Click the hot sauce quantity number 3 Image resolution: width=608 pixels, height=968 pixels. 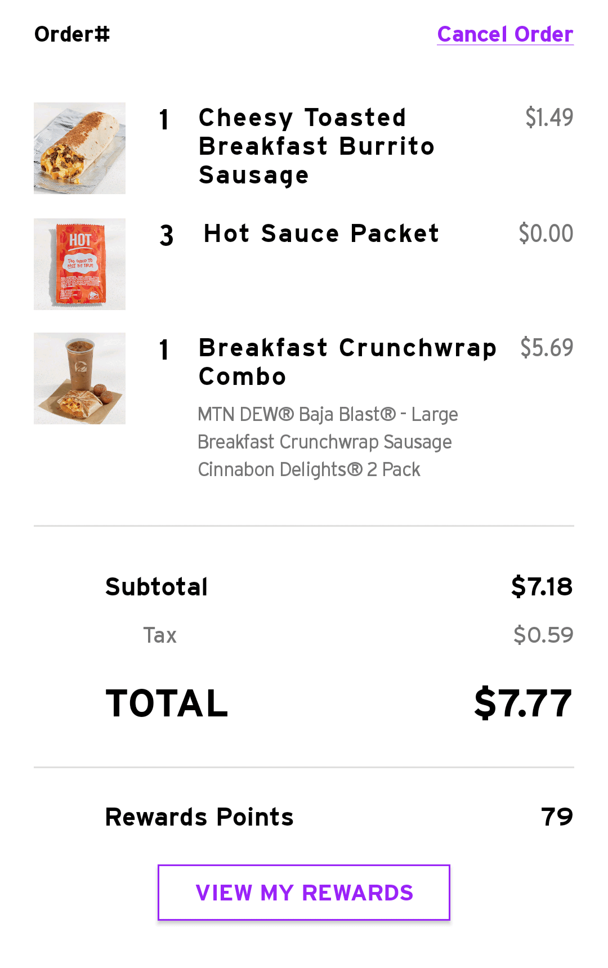tap(166, 235)
